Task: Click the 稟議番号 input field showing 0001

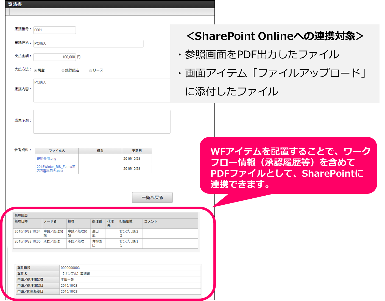Action: point(54,30)
